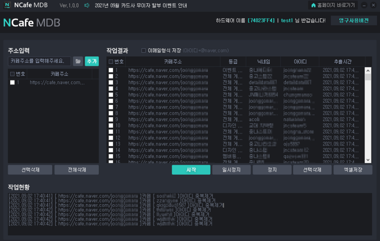Check result row 5 checkbox

(111, 95)
